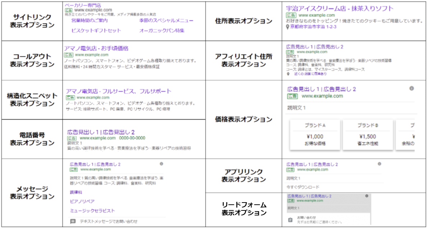
Task: Open the 営業時間のご案内 sitelink
Action: [x=89, y=21]
